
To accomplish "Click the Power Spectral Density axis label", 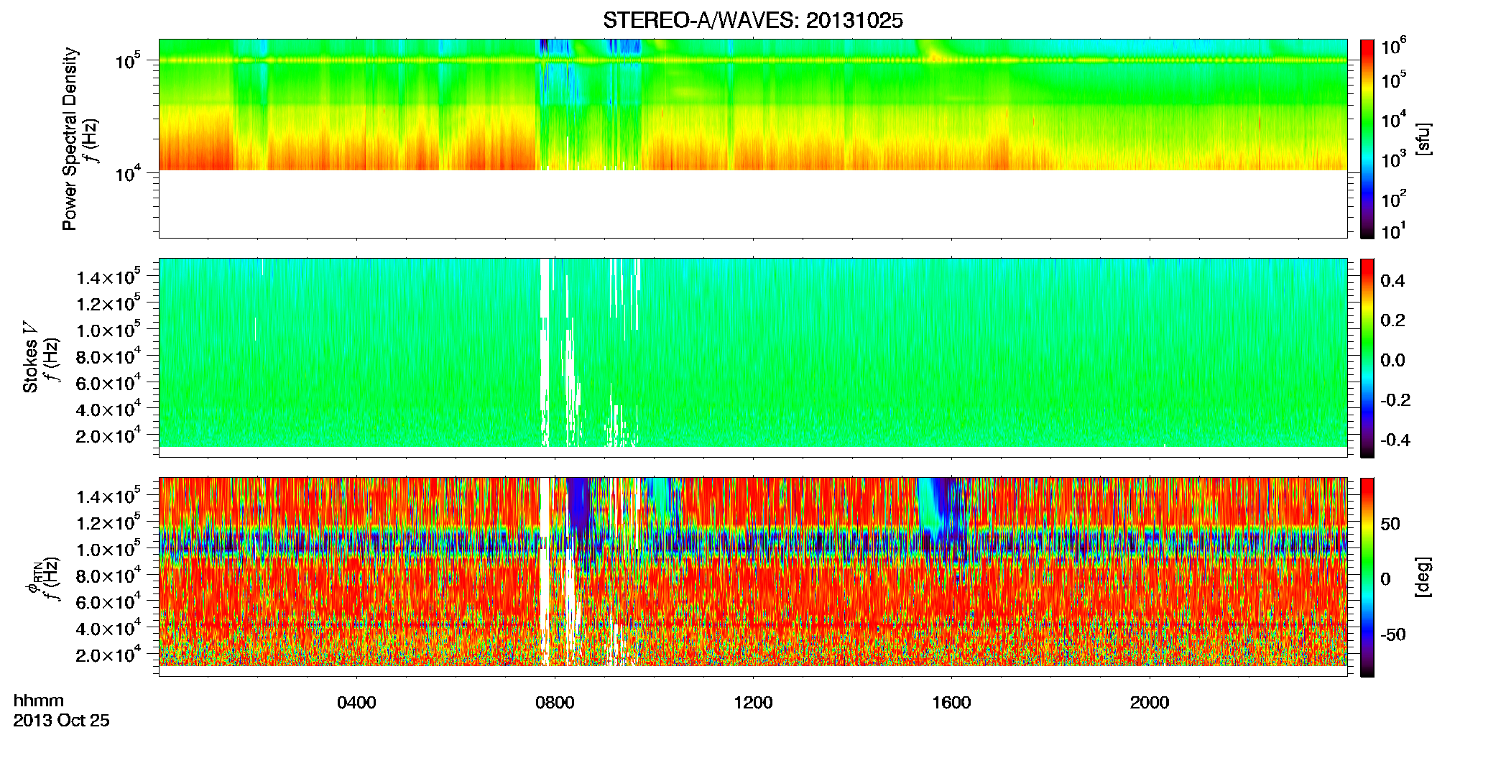I will pyautogui.click(x=70, y=139).
